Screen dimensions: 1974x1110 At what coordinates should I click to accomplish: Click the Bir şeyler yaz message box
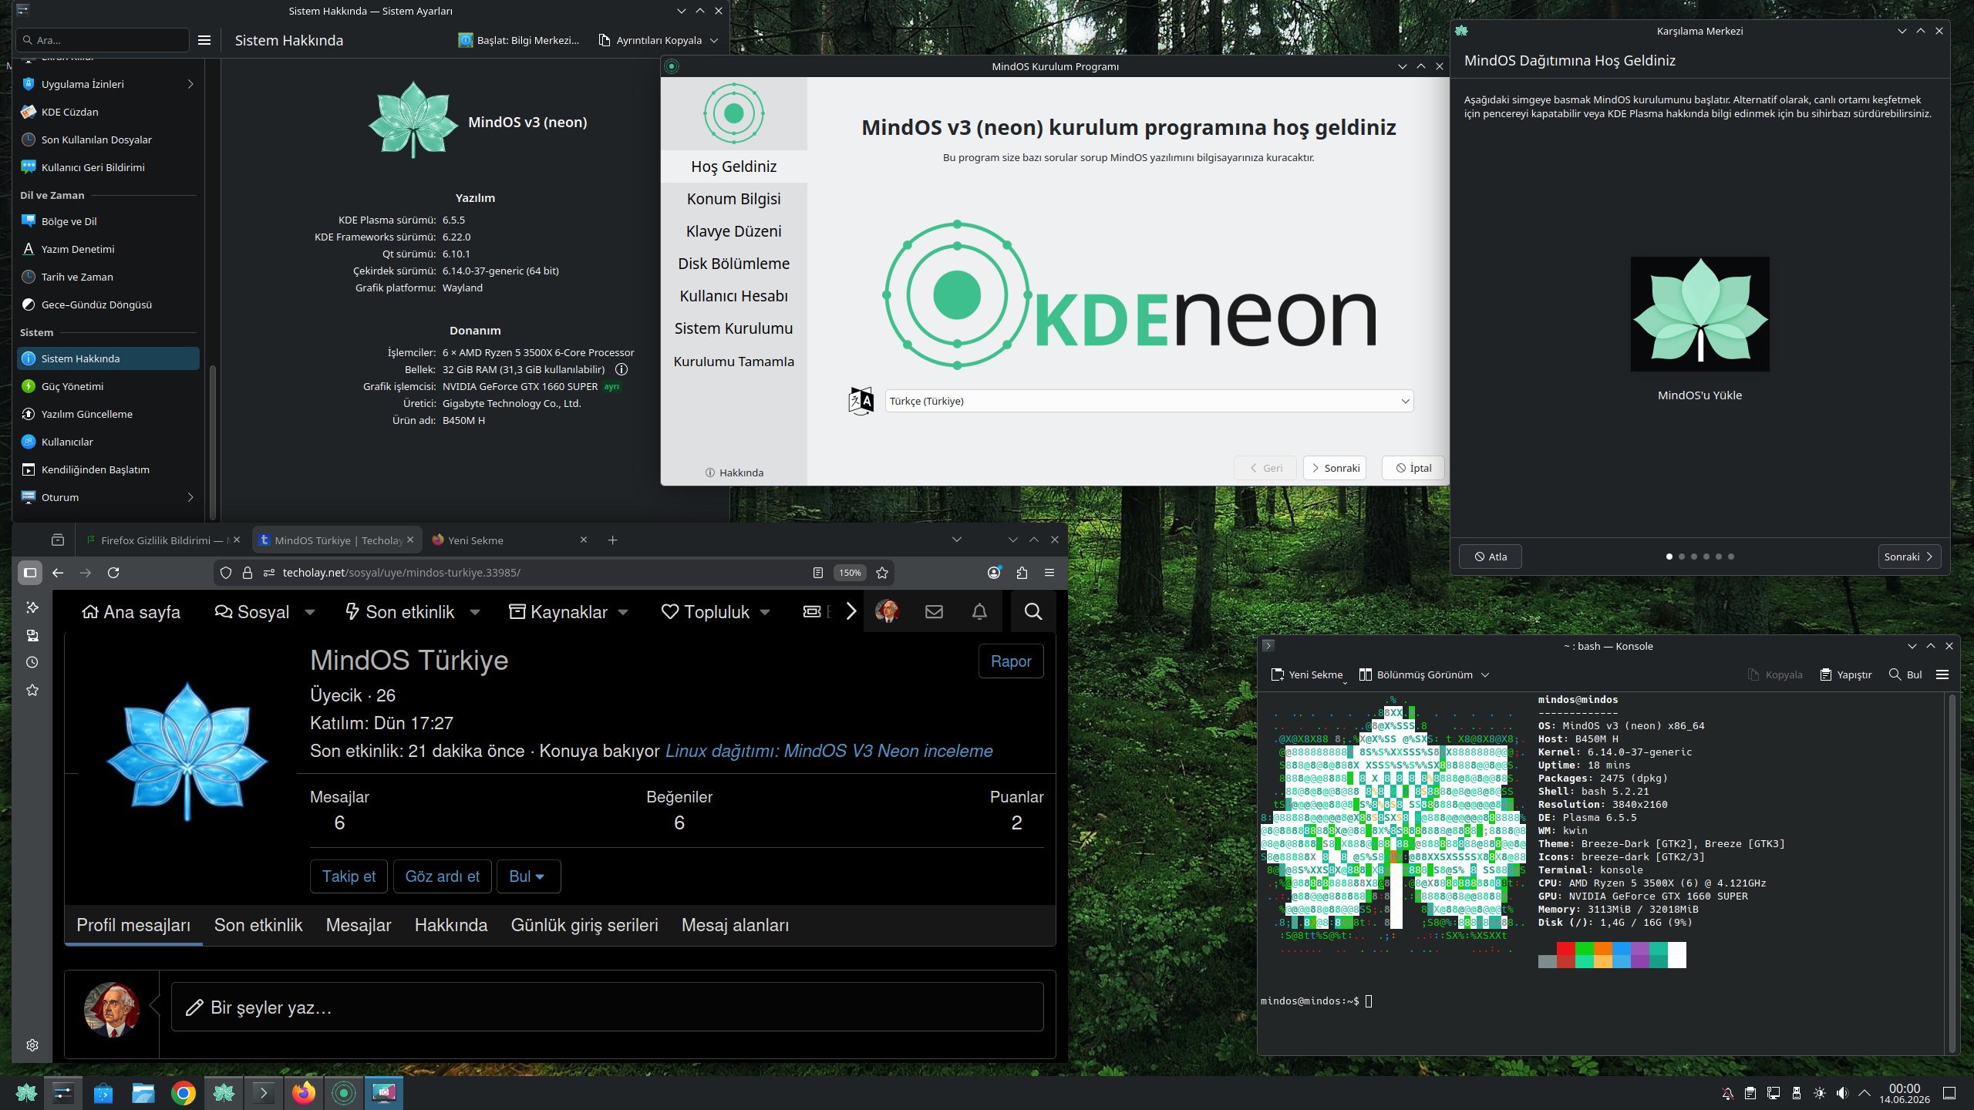click(608, 1007)
